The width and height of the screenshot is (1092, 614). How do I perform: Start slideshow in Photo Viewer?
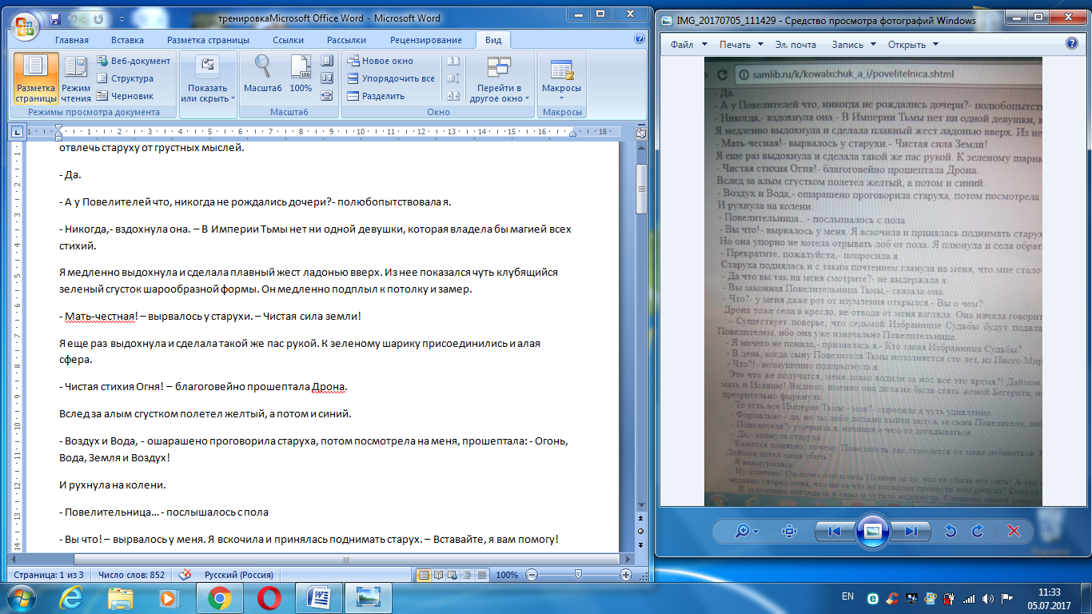click(x=872, y=531)
